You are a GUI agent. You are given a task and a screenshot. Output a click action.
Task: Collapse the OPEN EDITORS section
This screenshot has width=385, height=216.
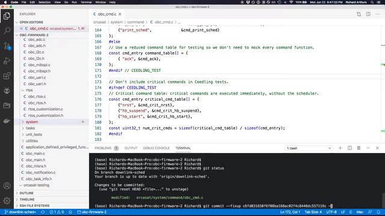31,22
